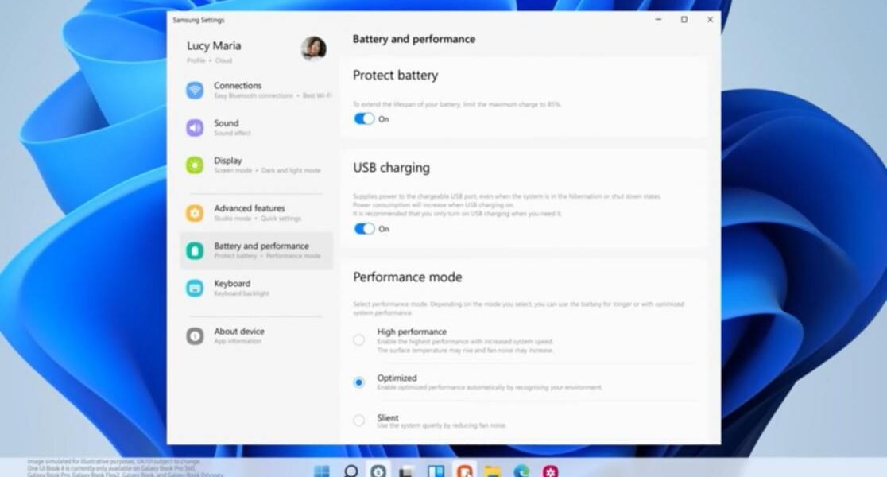Viewport: 887px width, 477px height.
Task: Open the Connections Wi-Fi icon
Action: tap(195, 90)
